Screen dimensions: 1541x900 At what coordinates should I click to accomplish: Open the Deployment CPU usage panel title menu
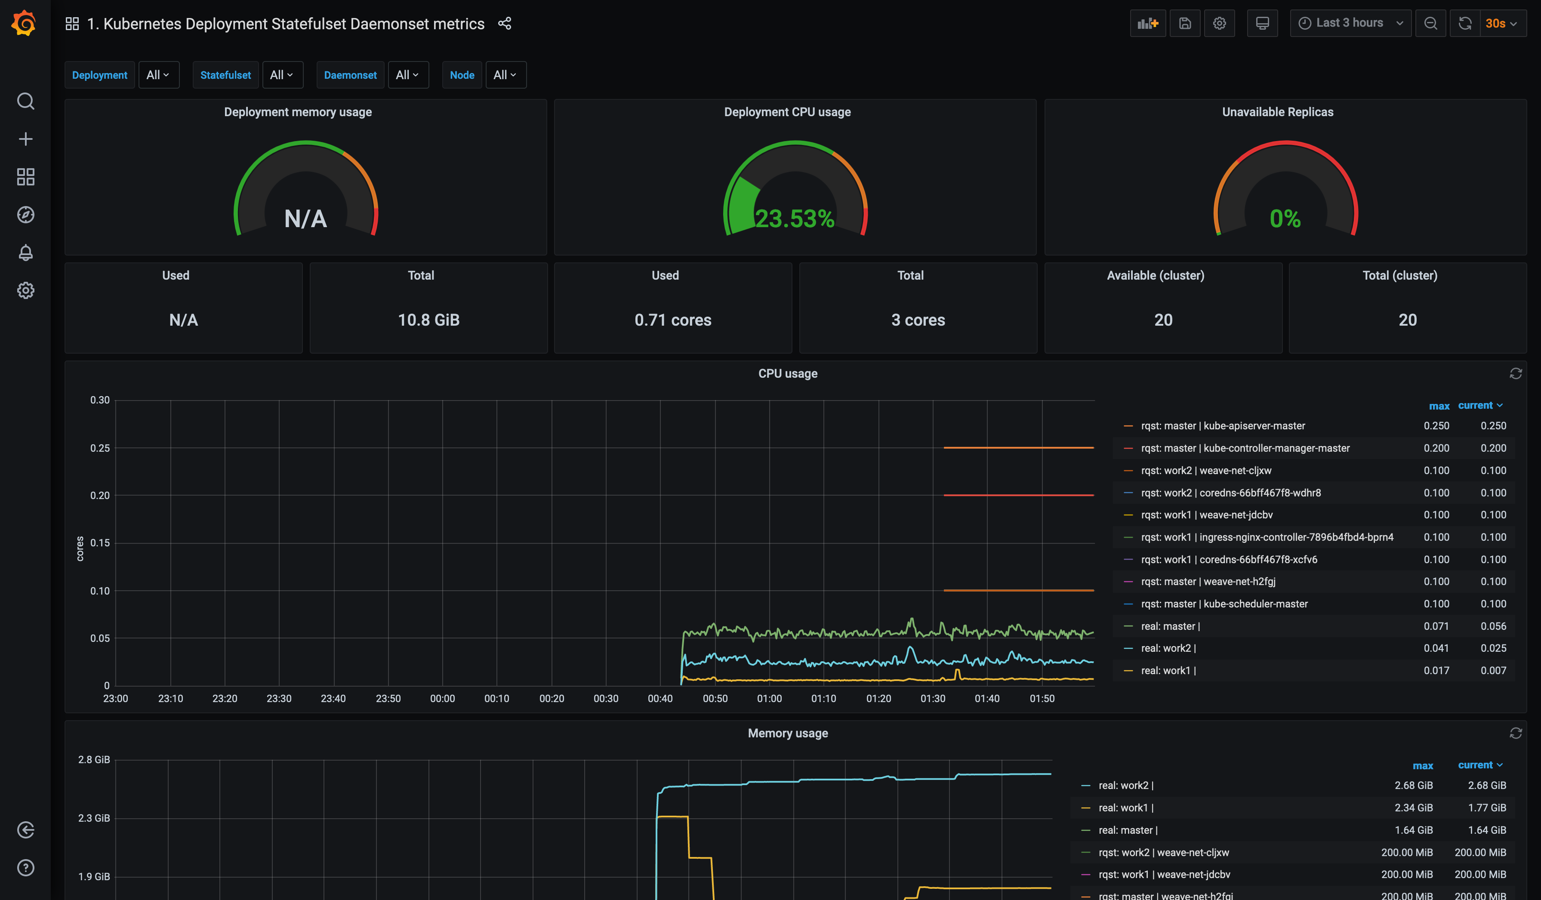coord(788,112)
